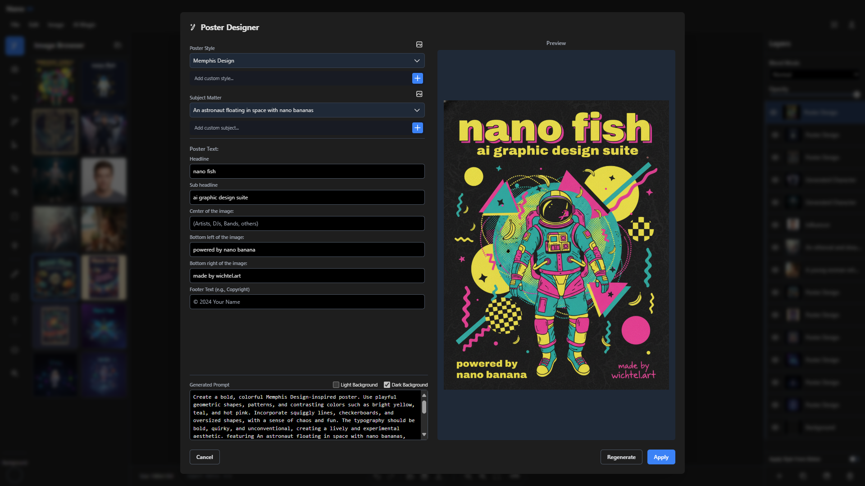The height and width of the screenshot is (486, 865).
Task: Expand the Subject Matter astronaut dropdown
Action: point(307,110)
